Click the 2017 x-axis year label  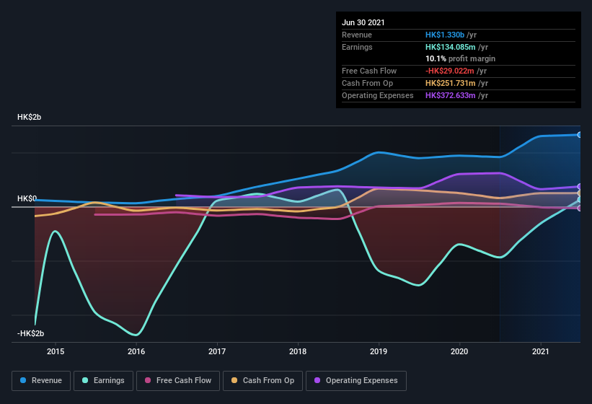pos(217,351)
